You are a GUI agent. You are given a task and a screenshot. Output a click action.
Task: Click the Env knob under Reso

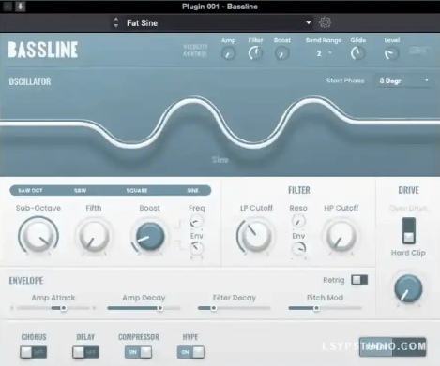click(298, 249)
